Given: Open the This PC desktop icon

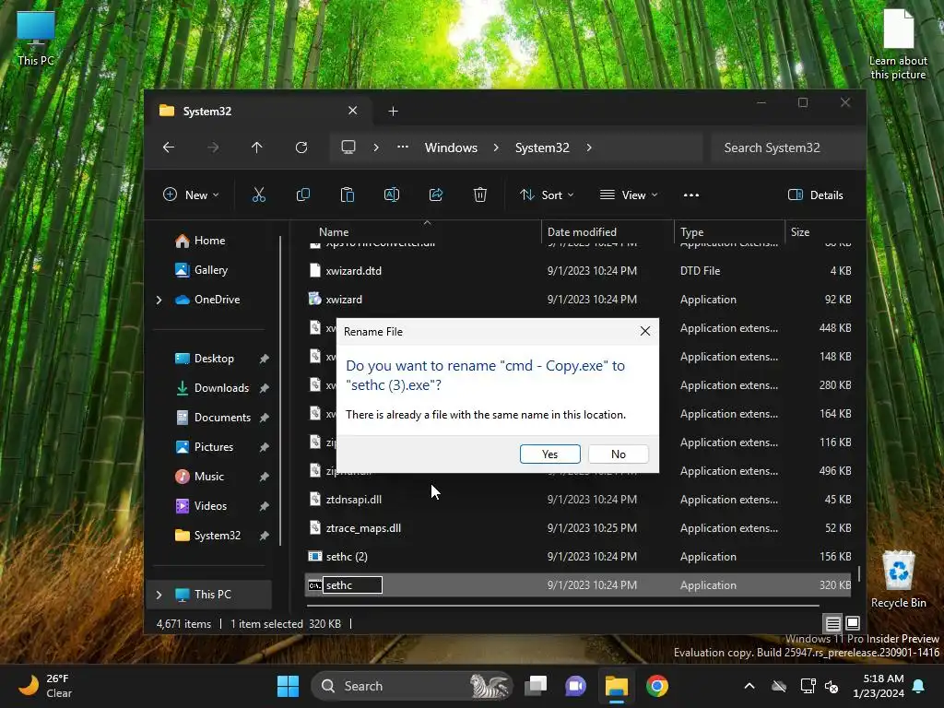Looking at the screenshot, I should click(36, 39).
